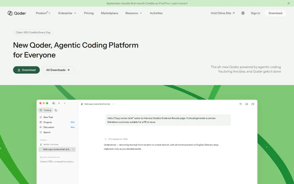
Task: Click the red close dot in app window
Action: (x=40, y=103)
